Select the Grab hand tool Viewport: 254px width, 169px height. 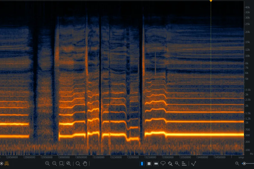pos(85,163)
